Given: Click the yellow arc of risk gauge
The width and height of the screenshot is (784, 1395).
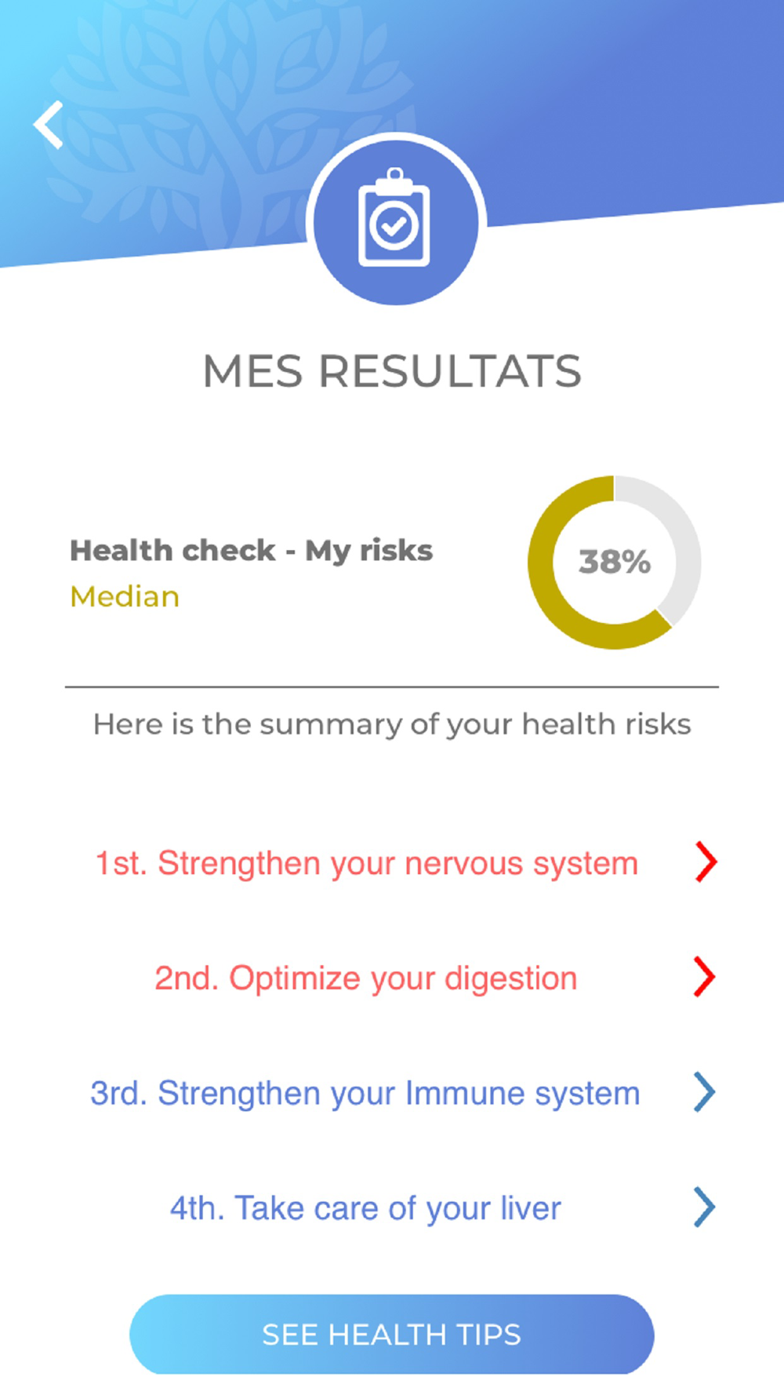Looking at the screenshot, I should 541,562.
